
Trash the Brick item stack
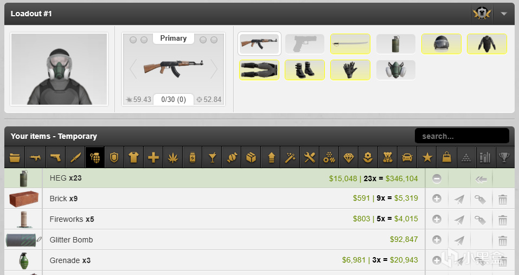pos(502,199)
